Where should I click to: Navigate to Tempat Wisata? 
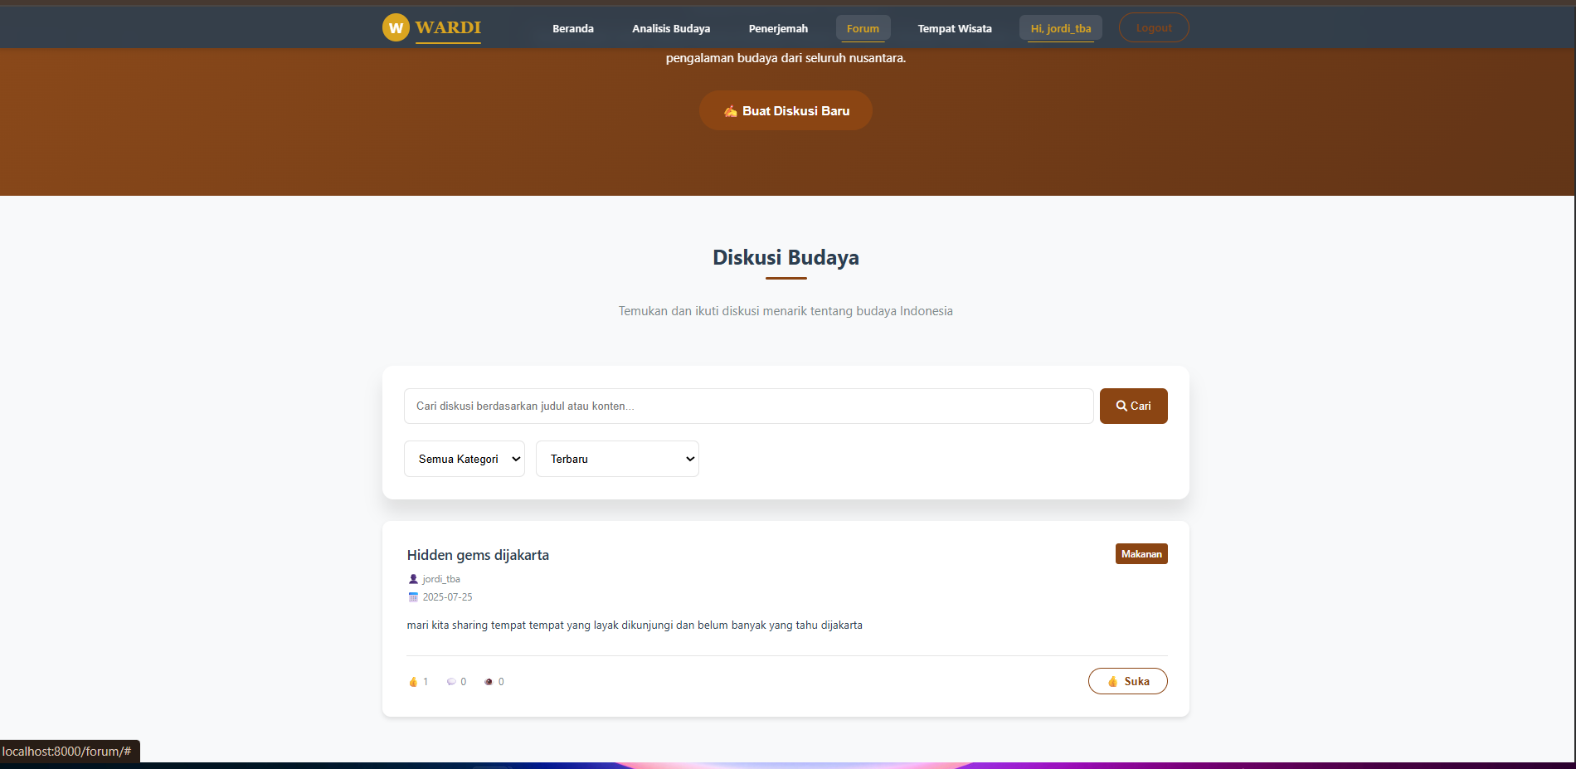coord(955,28)
